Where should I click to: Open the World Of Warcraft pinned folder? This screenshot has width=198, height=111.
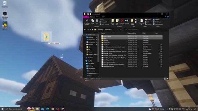(x=92, y=55)
